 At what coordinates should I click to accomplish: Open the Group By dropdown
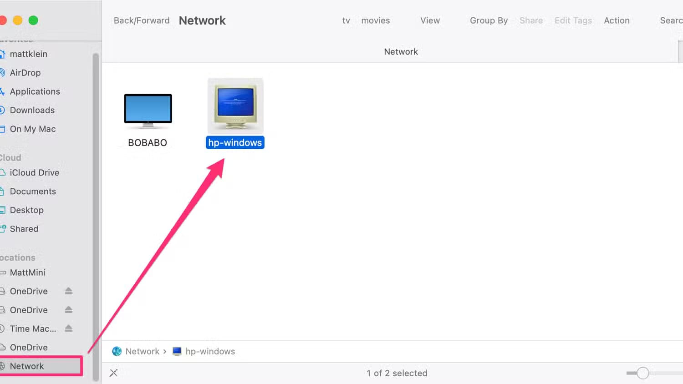(489, 20)
